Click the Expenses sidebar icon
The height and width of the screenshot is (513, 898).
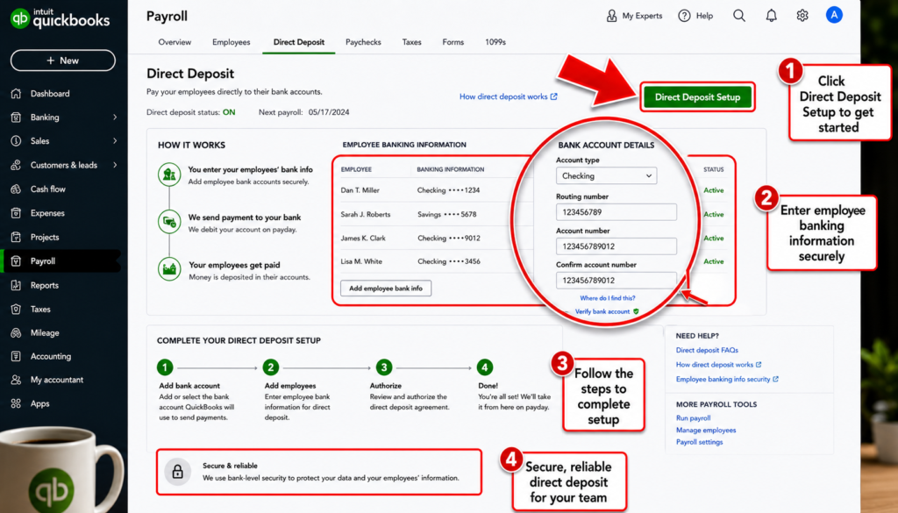[x=16, y=213]
